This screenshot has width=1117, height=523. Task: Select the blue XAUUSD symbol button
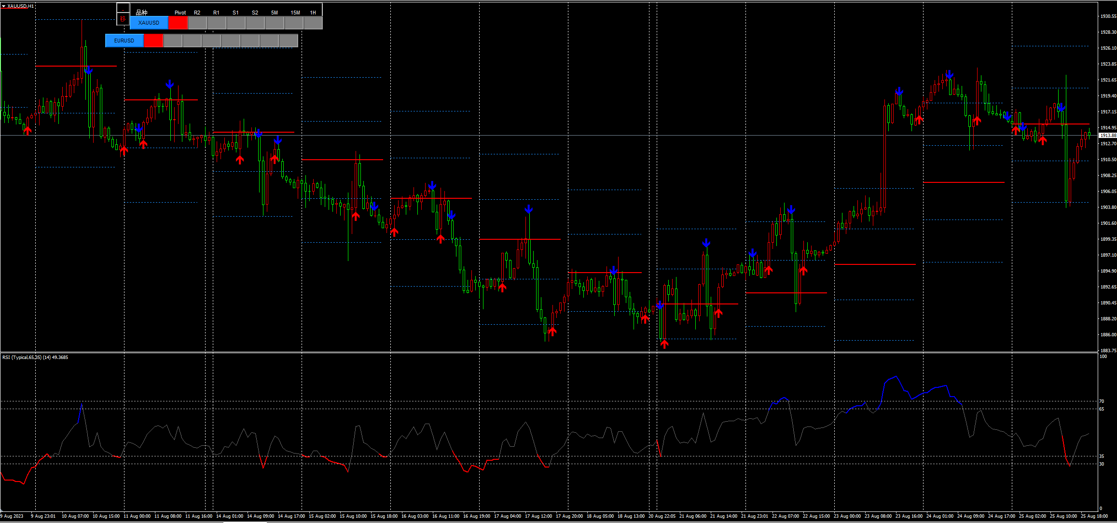click(x=149, y=23)
